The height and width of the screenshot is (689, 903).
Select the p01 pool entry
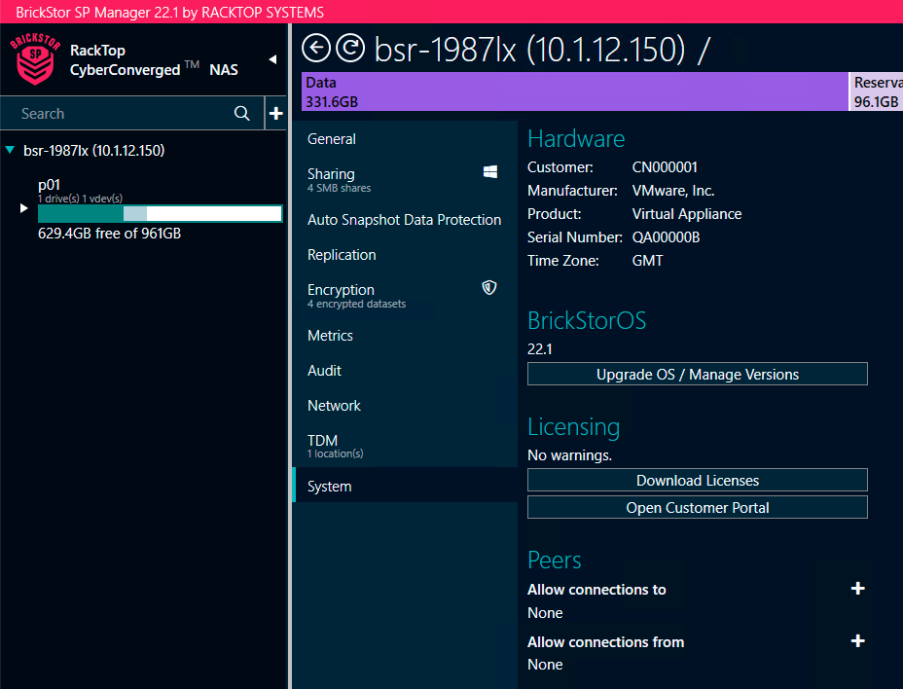[49, 185]
